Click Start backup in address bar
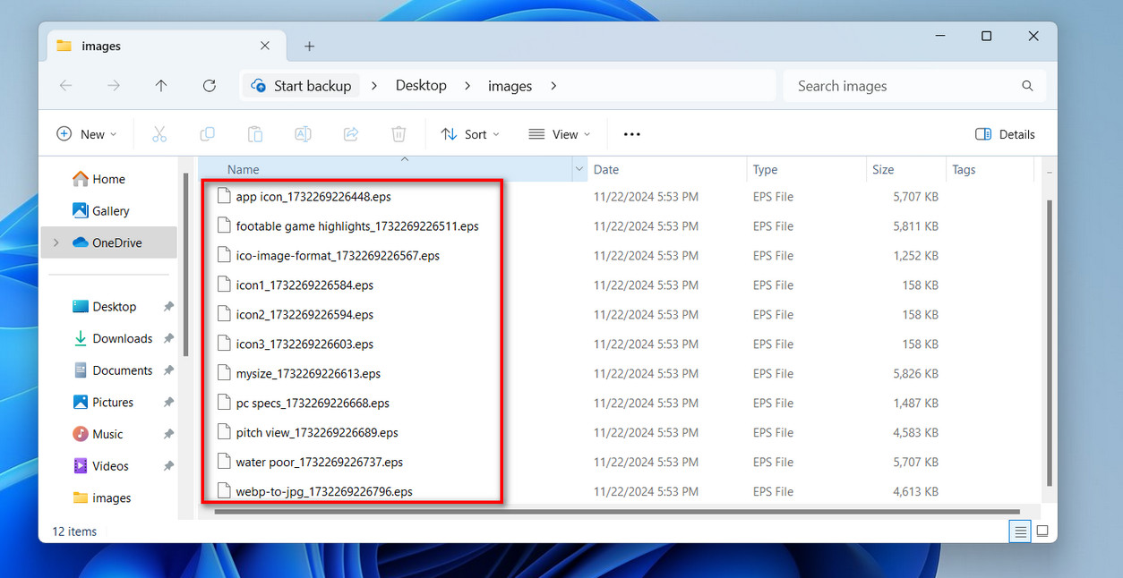The width and height of the screenshot is (1123, 578). click(x=302, y=86)
